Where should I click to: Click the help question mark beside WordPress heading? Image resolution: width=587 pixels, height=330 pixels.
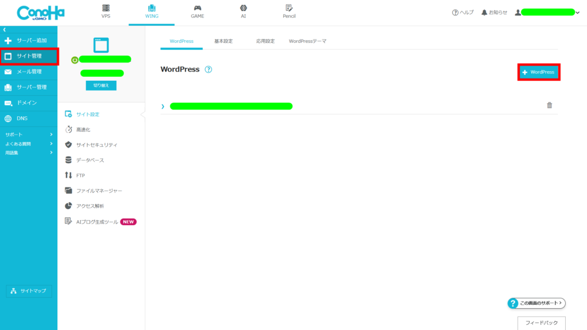208,69
